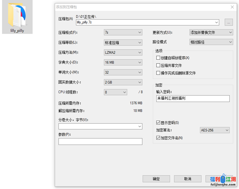This screenshot has width=239, height=189.
Task: Click the password input field
Action: point(193,98)
